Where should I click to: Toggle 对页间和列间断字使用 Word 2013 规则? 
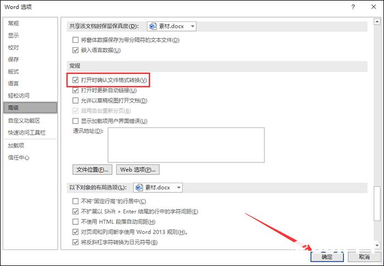pyautogui.click(x=76, y=231)
